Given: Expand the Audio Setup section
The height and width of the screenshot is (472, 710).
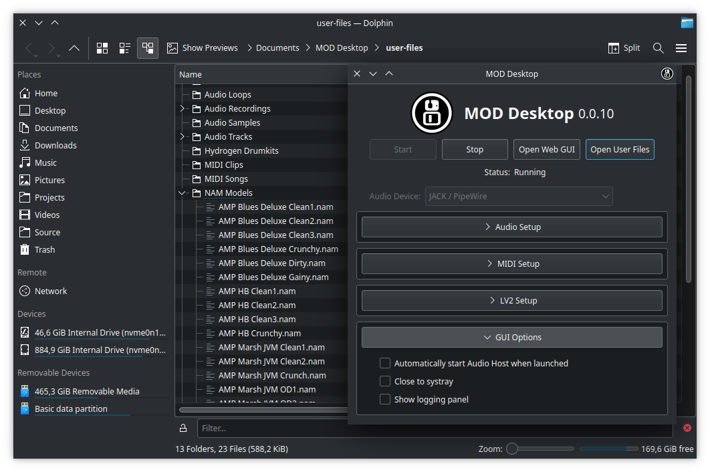Looking at the screenshot, I should (x=511, y=227).
